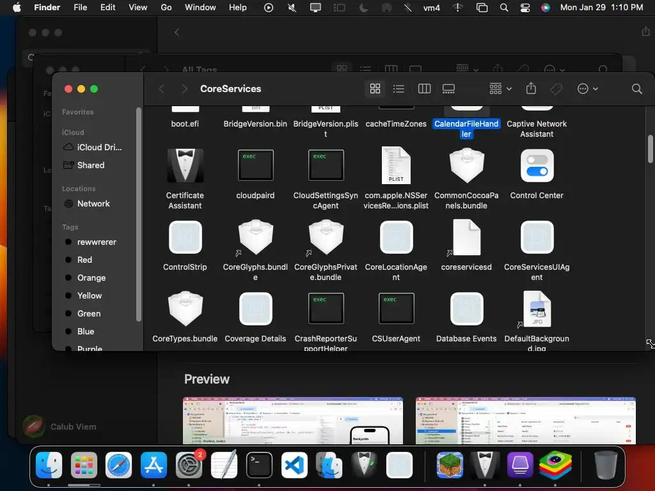Click the sidebar vertical scrollbar
655x491 pixels.
[x=139, y=215]
